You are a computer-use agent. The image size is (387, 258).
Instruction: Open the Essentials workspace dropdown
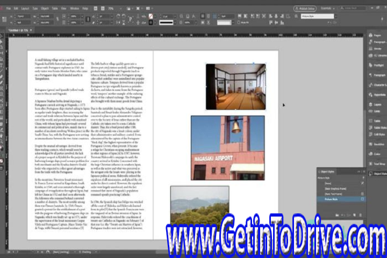tap(327, 9)
